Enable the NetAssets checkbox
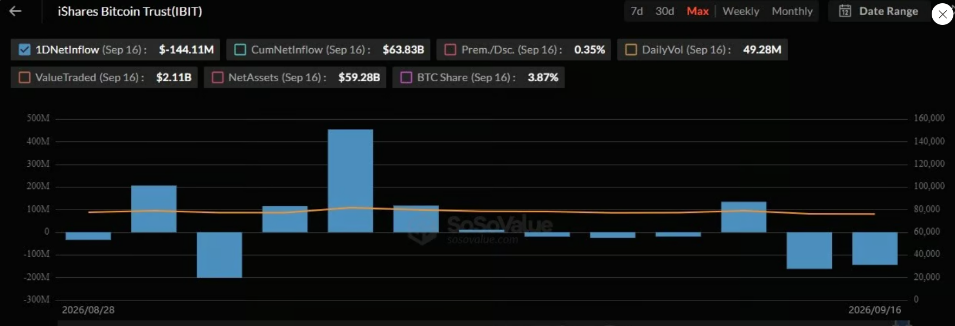 pos(217,77)
